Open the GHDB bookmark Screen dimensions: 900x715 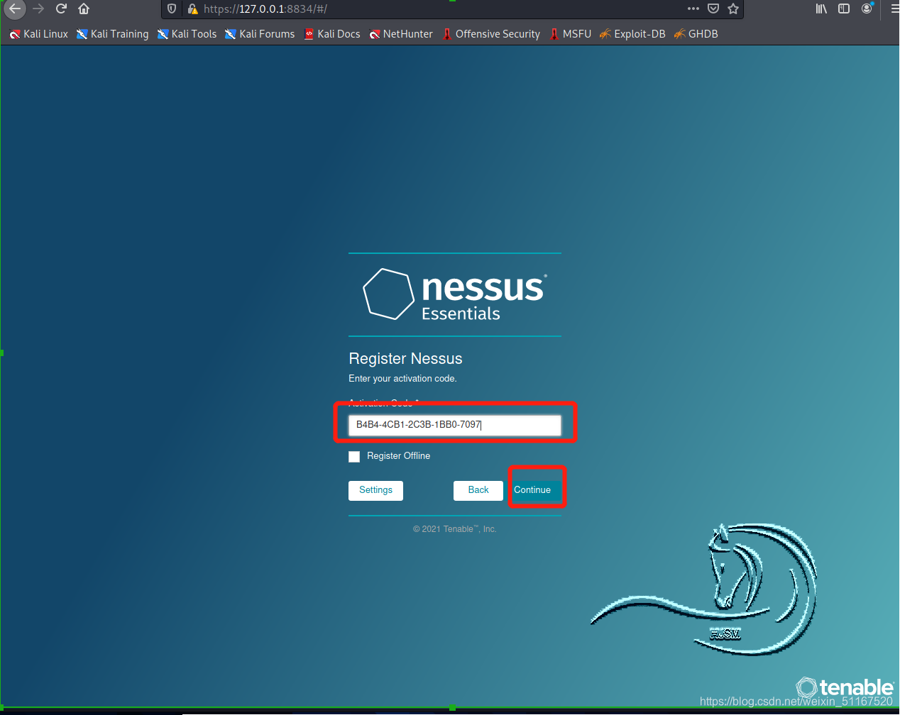point(696,34)
